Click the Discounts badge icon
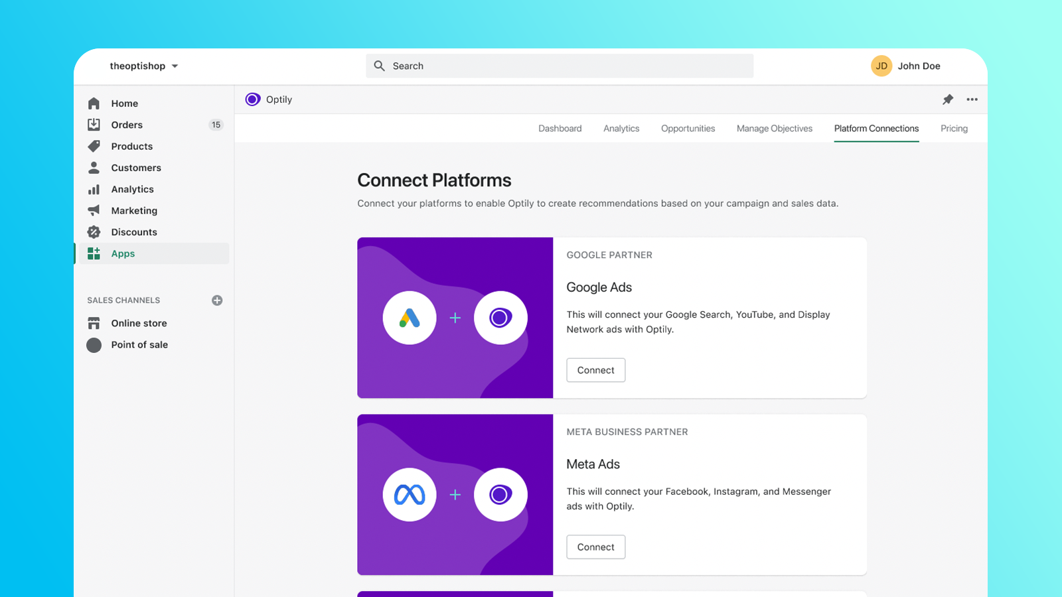Screen dimensions: 1062x597 pyautogui.click(x=94, y=232)
